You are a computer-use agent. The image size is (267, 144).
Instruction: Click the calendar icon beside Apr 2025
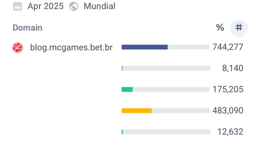coord(17,7)
